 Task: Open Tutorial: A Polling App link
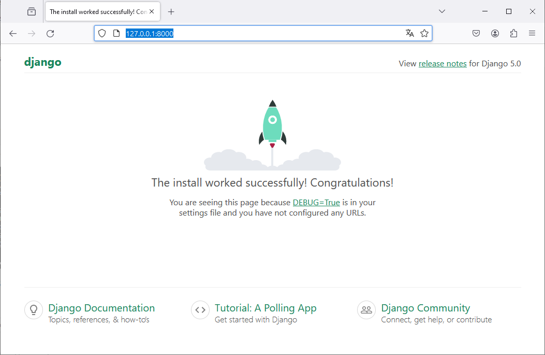pyautogui.click(x=266, y=308)
